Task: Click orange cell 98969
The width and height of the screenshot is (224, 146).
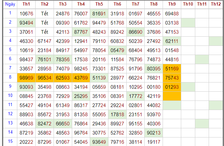Action: 26,78
